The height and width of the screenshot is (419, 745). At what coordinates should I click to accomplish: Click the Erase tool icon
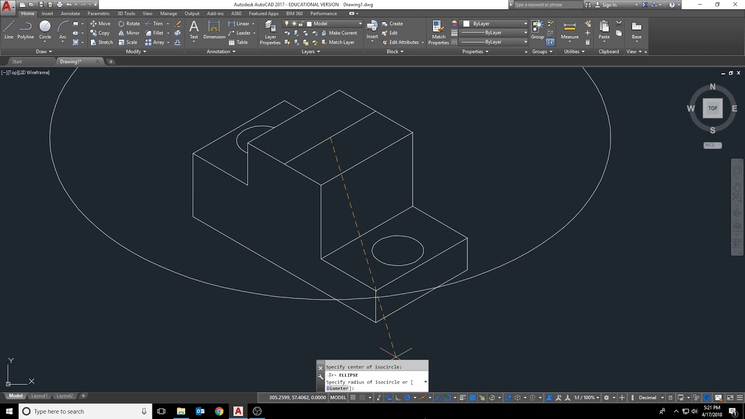[x=178, y=24]
